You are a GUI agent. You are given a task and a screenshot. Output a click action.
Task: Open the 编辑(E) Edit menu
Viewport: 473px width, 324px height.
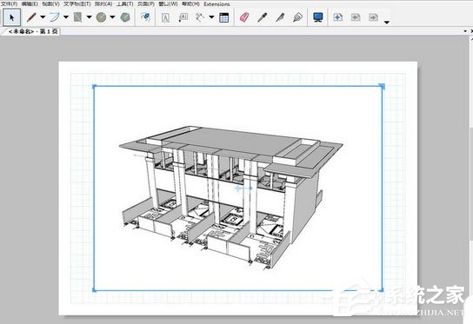point(30,4)
